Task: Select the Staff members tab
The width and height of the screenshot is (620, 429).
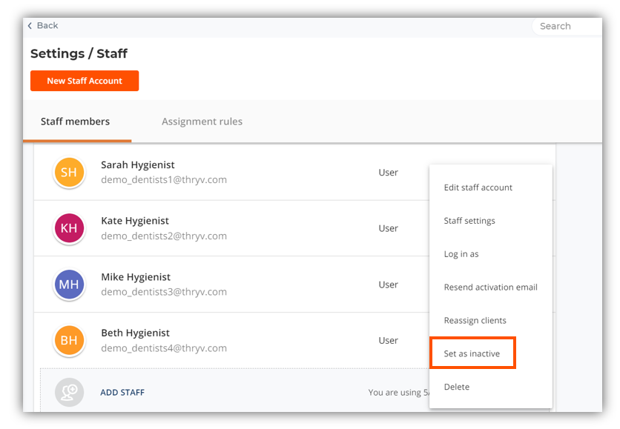Action: tap(75, 122)
